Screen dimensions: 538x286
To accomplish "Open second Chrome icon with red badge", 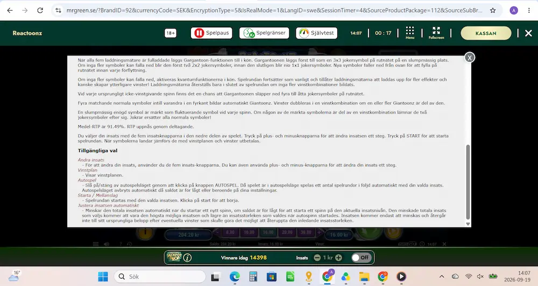I will pyautogui.click(x=383, y=276).
